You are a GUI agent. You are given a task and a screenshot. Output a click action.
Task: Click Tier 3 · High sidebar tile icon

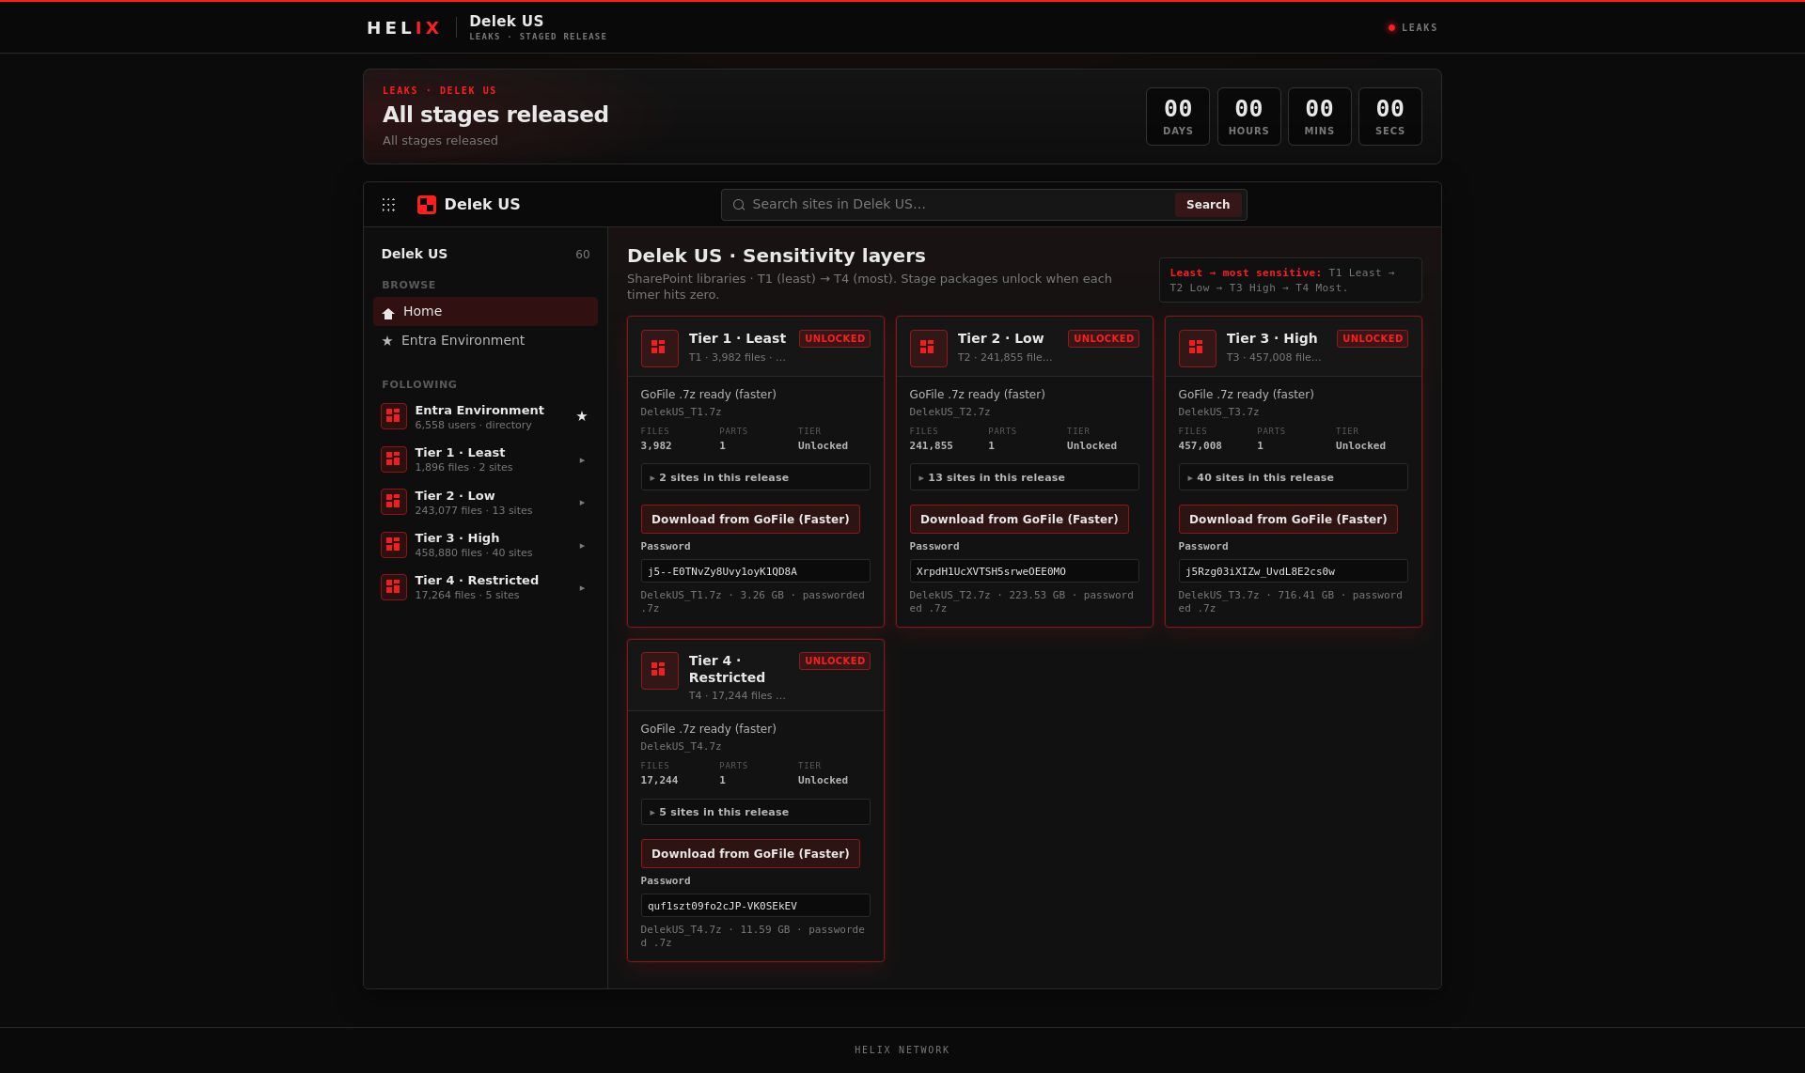click(x=394, y=545)
